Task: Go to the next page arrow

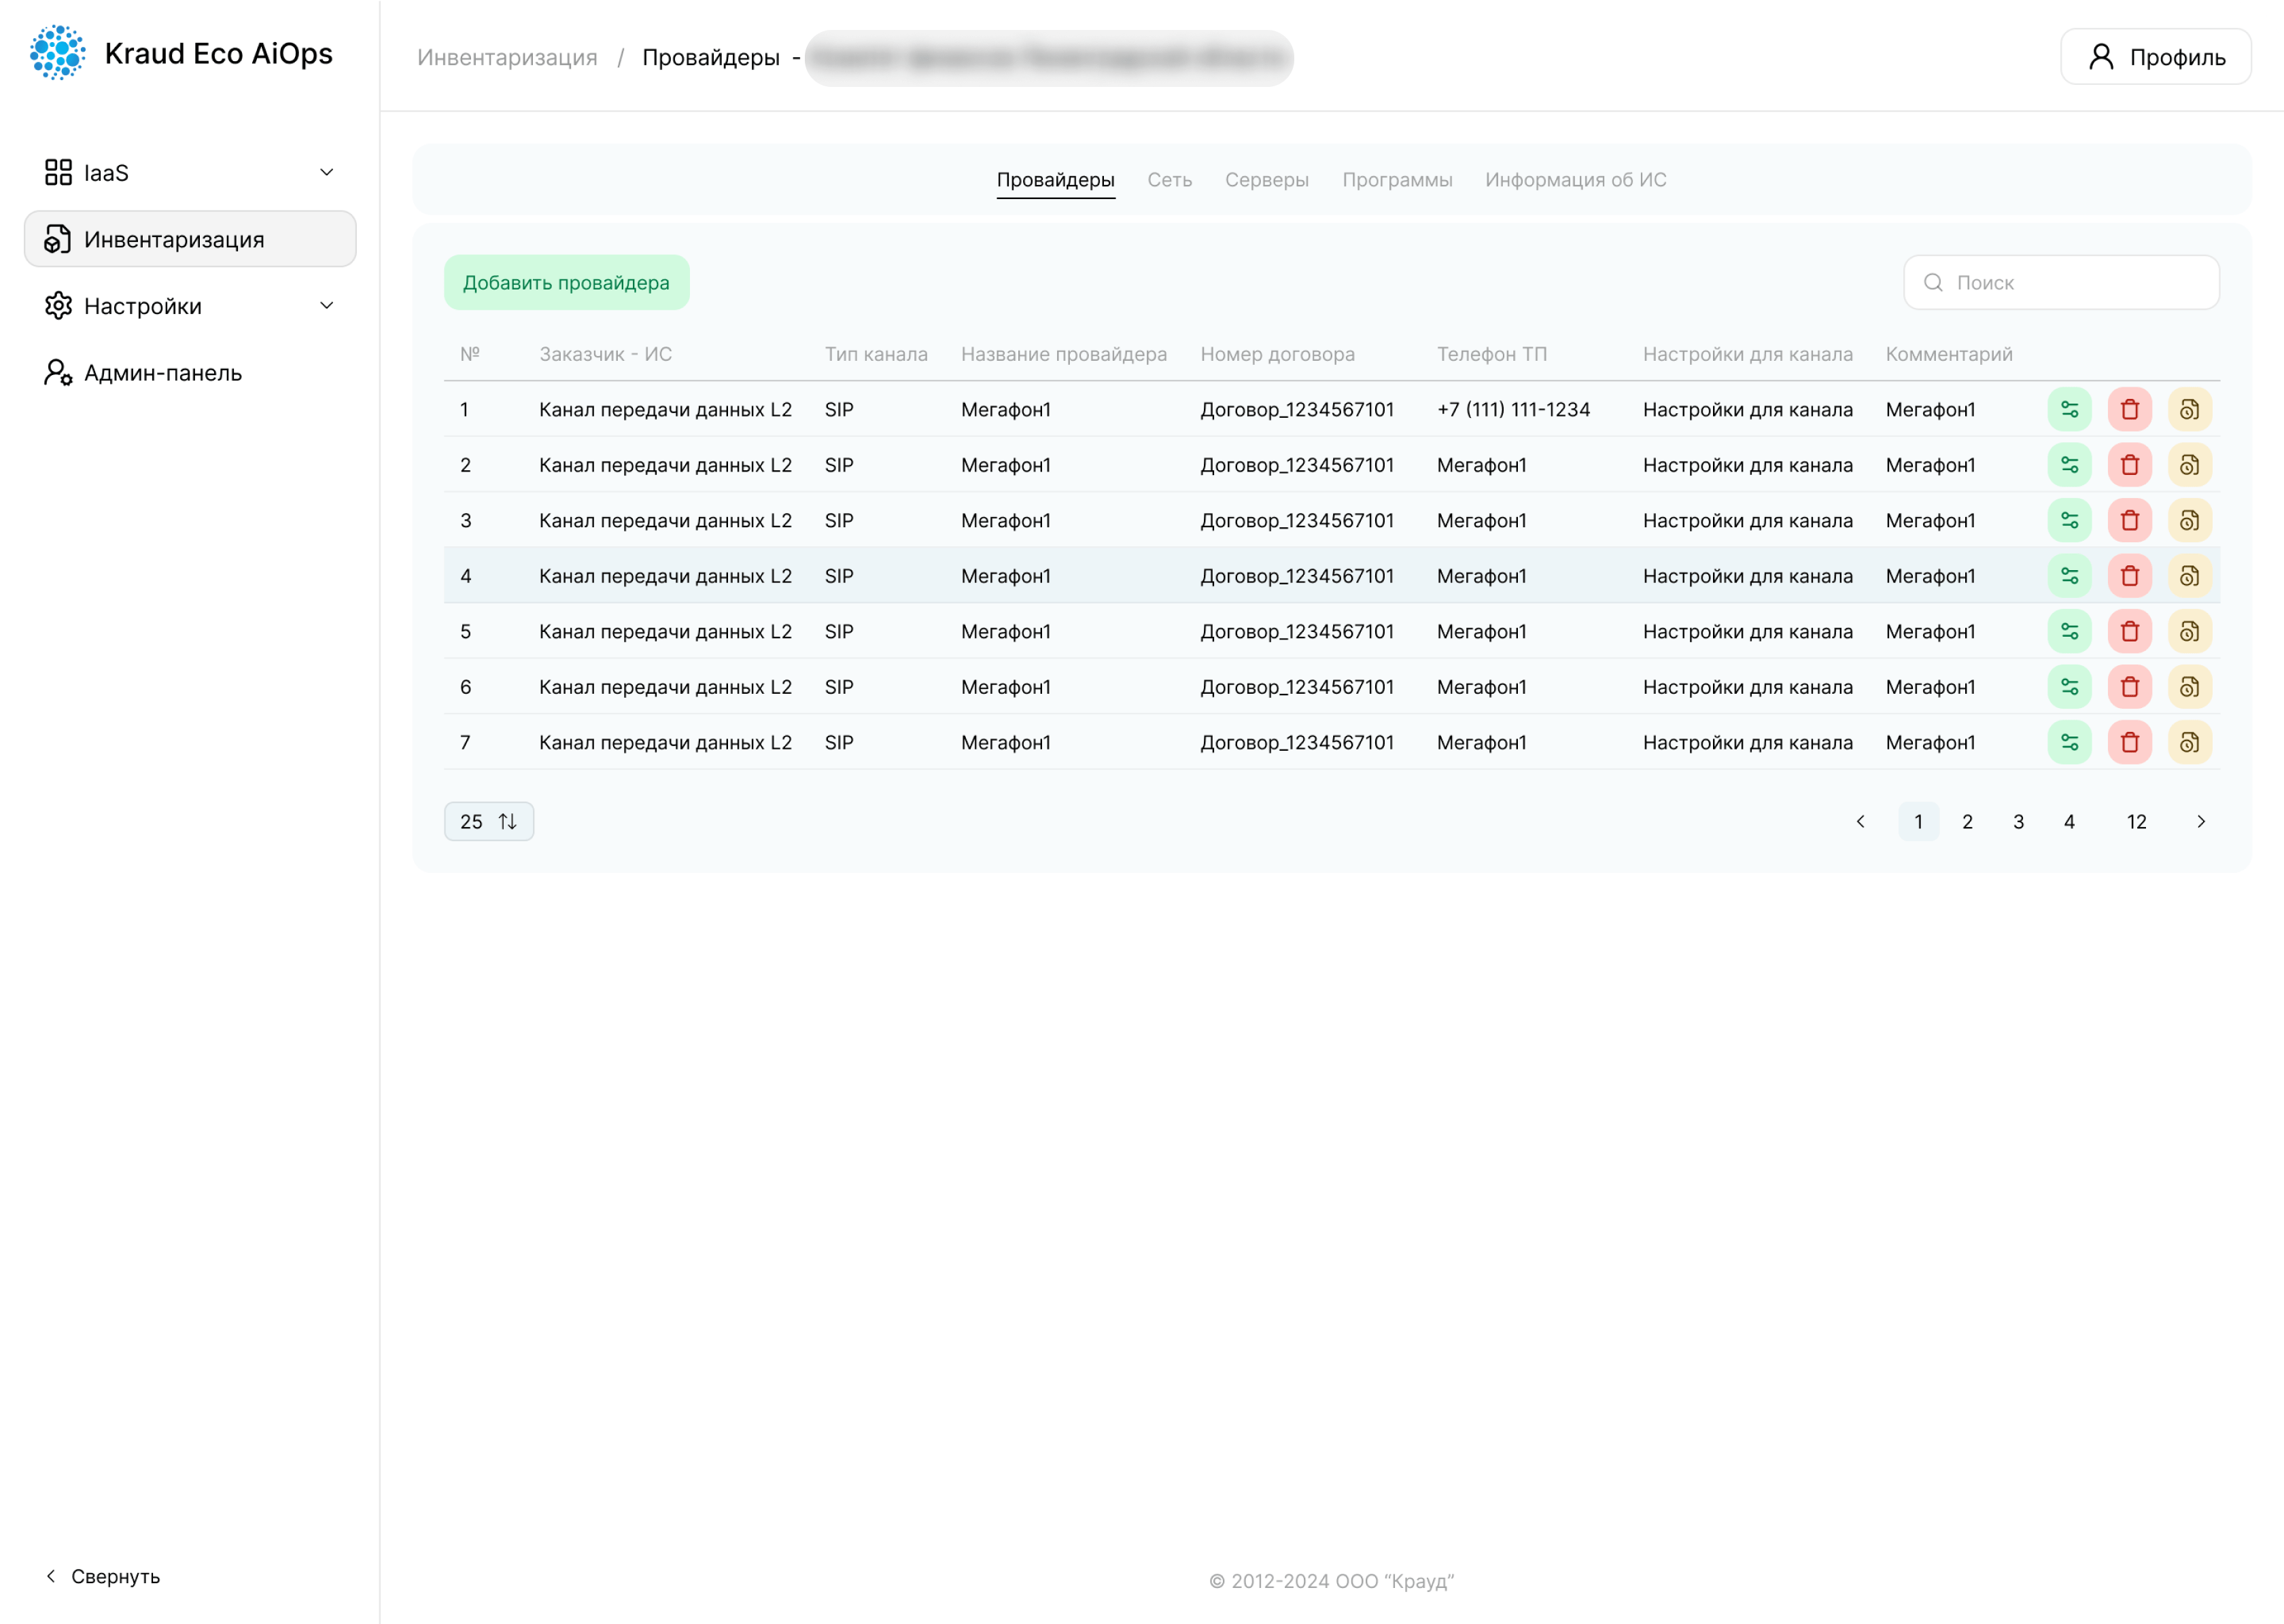Action: (x=2200, y=822)
